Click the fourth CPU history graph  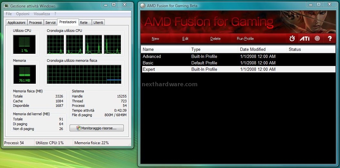112,44
